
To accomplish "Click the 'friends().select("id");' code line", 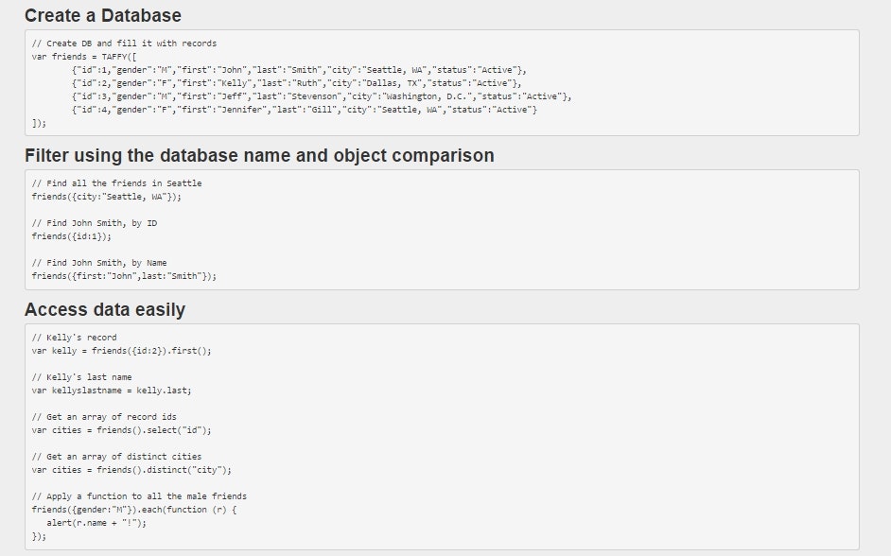I will pos(123,428).
